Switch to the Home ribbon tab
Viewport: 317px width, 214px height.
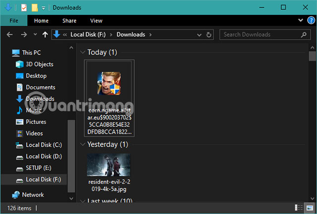[x=41, y=21]
